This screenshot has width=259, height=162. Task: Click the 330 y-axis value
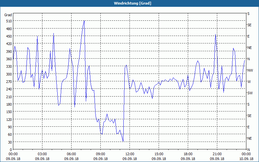coord(9,66)
